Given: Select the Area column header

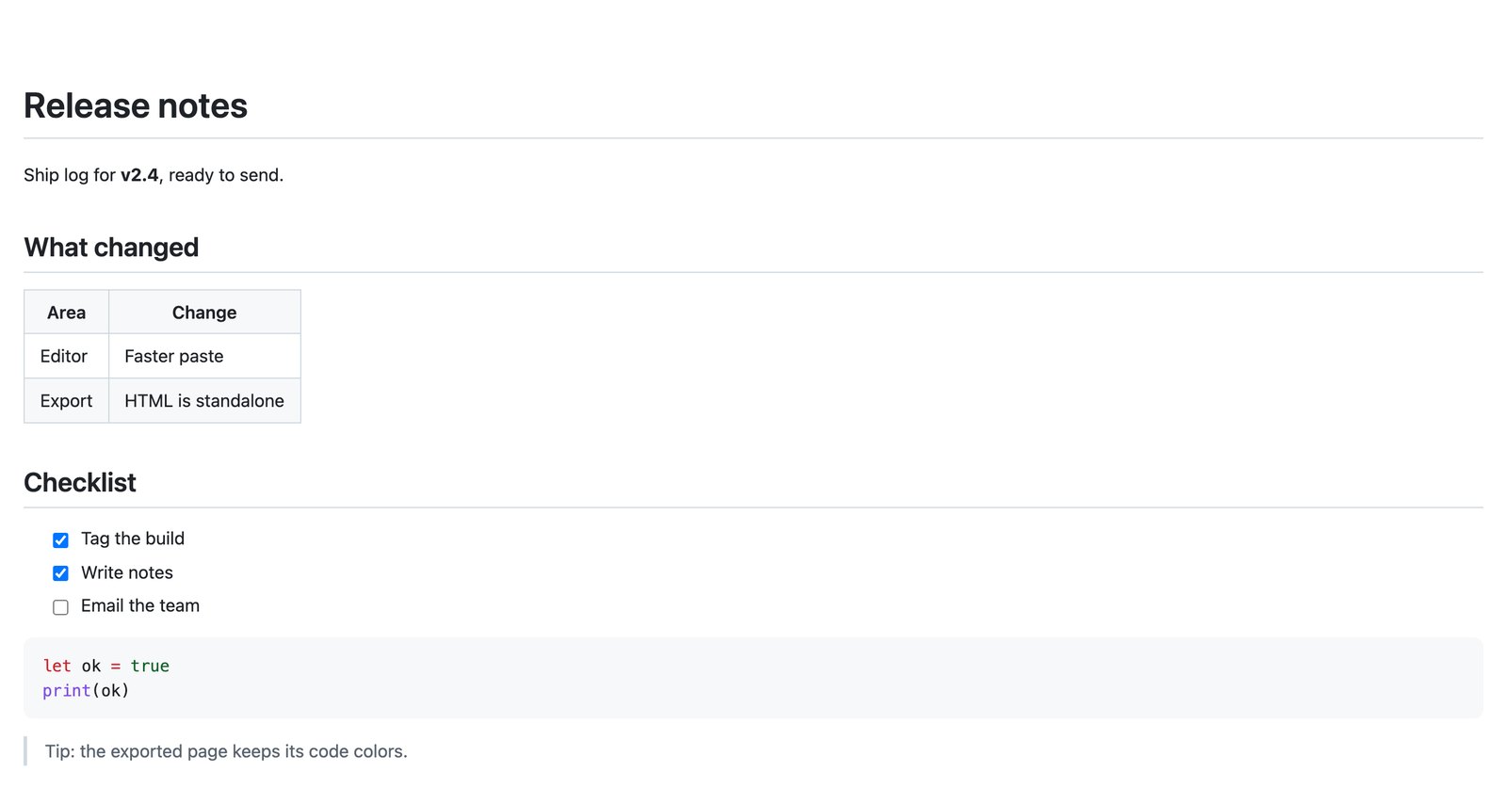Looking at the screenshot, I should 66,313.
